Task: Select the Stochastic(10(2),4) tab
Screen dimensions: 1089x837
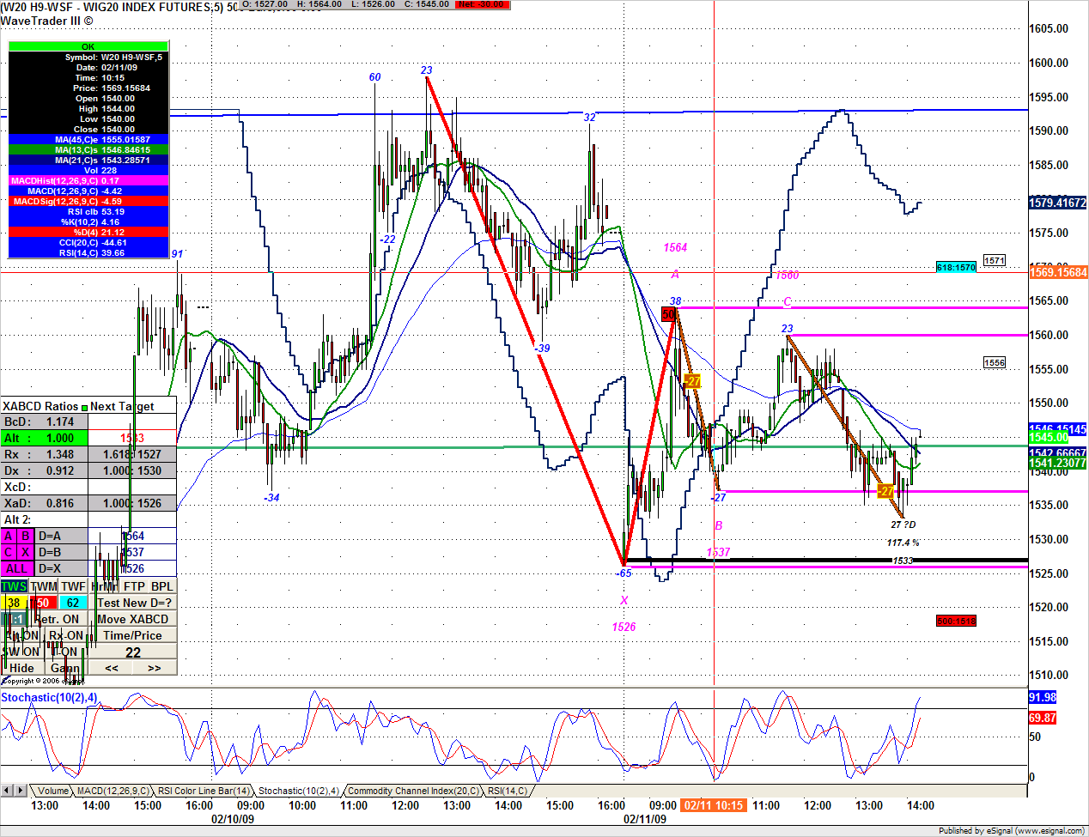Action: [298, 791]
